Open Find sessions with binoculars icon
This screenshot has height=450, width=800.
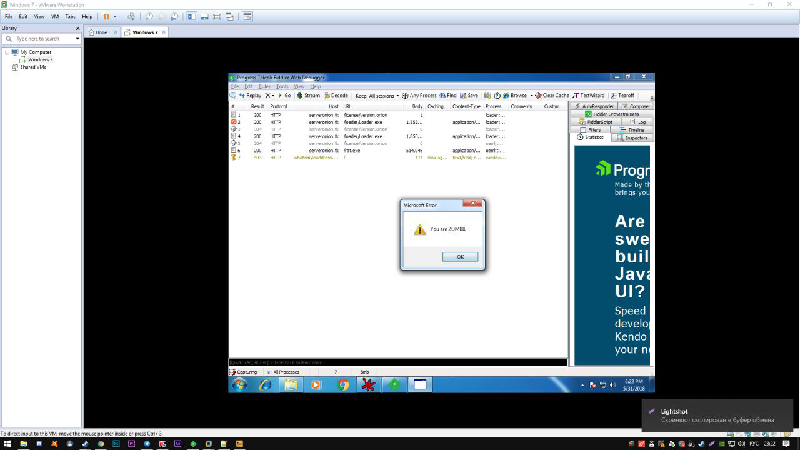pos(447,96)
